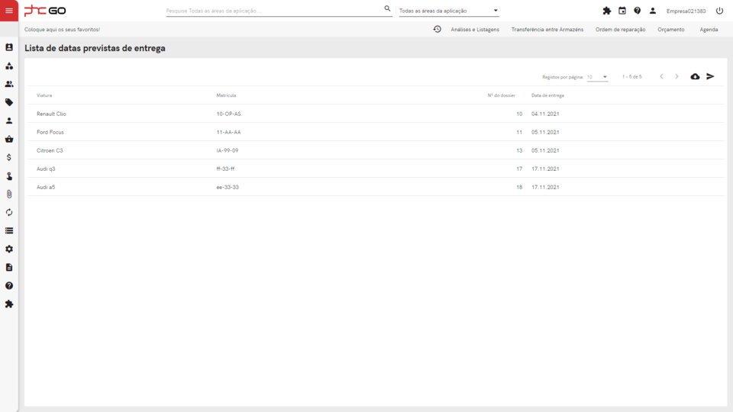
Task: Click the application search input field
Action: 273,11
